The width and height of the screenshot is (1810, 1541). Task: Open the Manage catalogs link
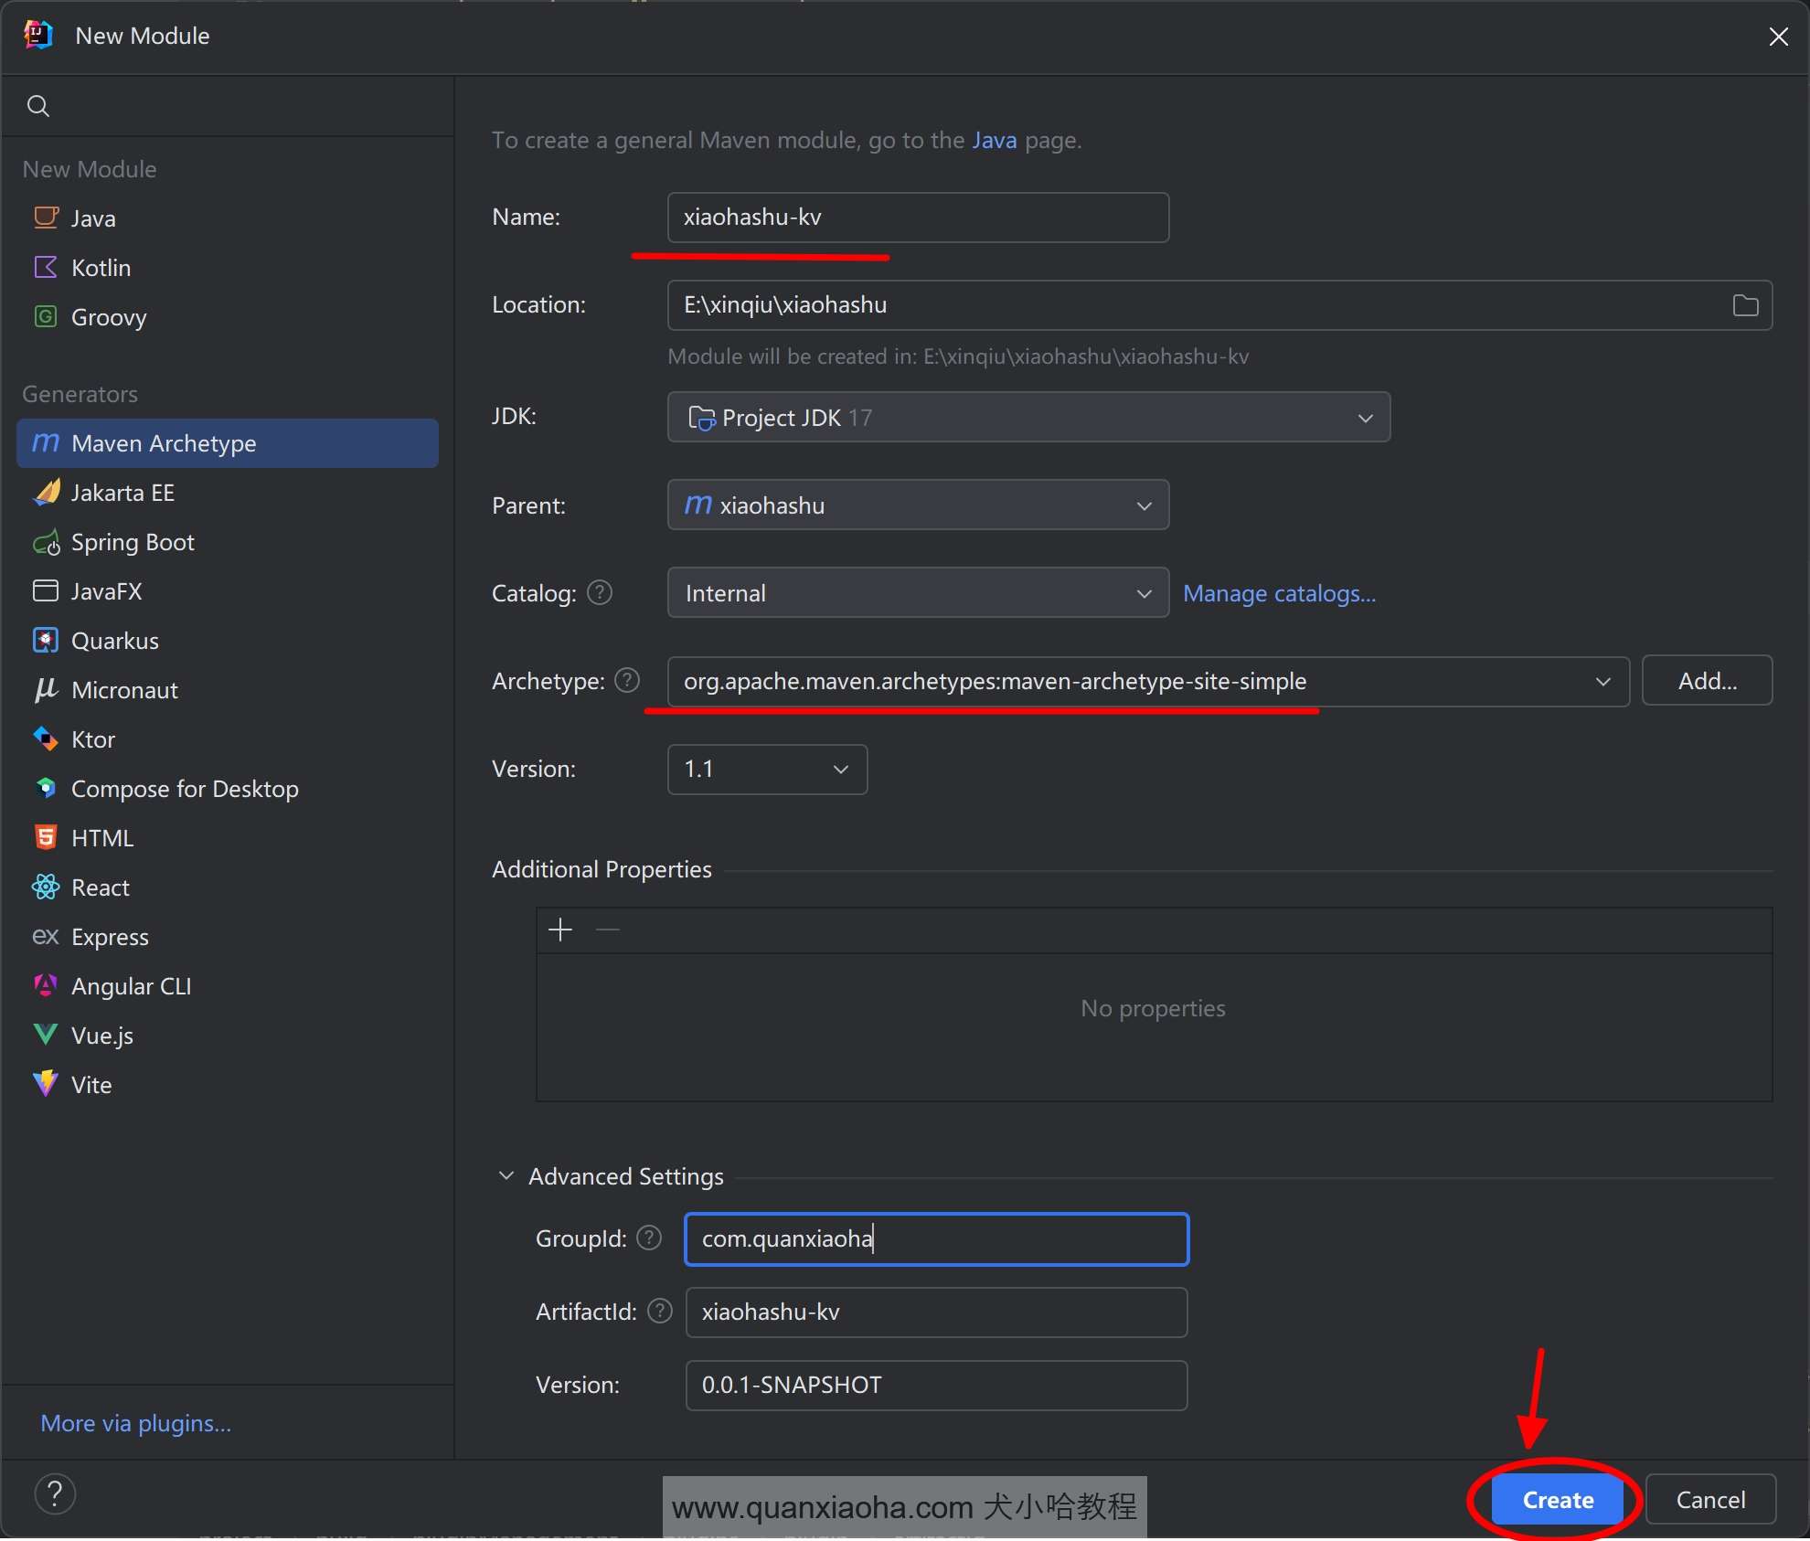click(x=1278, y=594)
